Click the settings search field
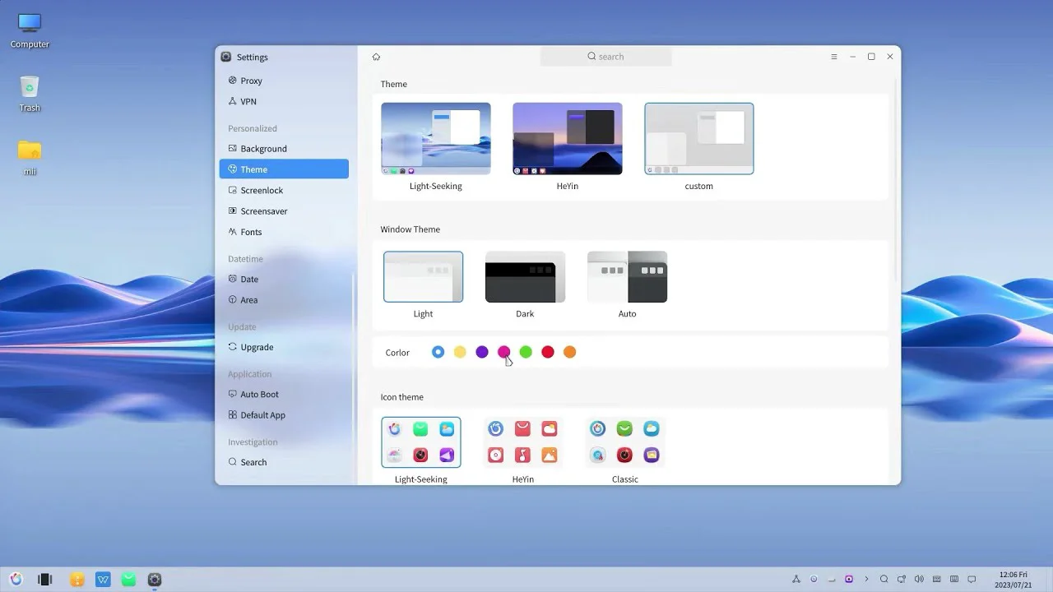Screen dimensions: 1053x592 606,57
